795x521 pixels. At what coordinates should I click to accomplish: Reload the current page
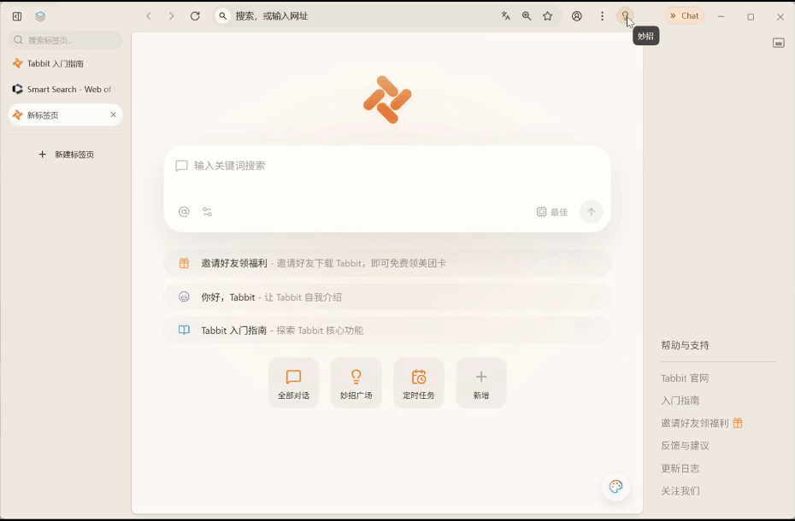click(x=195, y=16)
